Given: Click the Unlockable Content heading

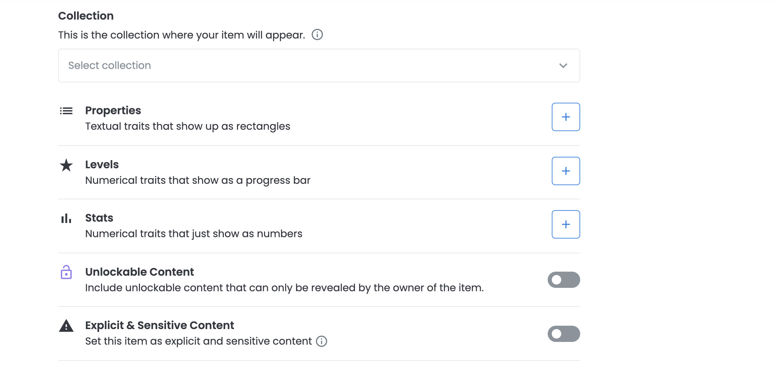Looking at the screenshot, I should (139, 272).
